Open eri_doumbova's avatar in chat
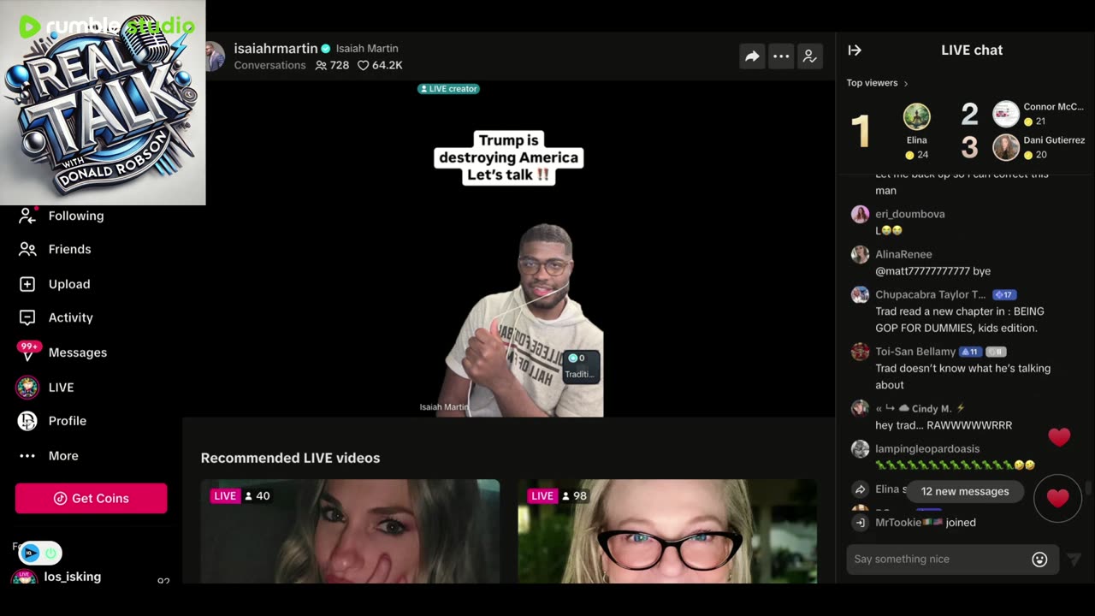The image size is (1095, 616). [x=860, y=215]
